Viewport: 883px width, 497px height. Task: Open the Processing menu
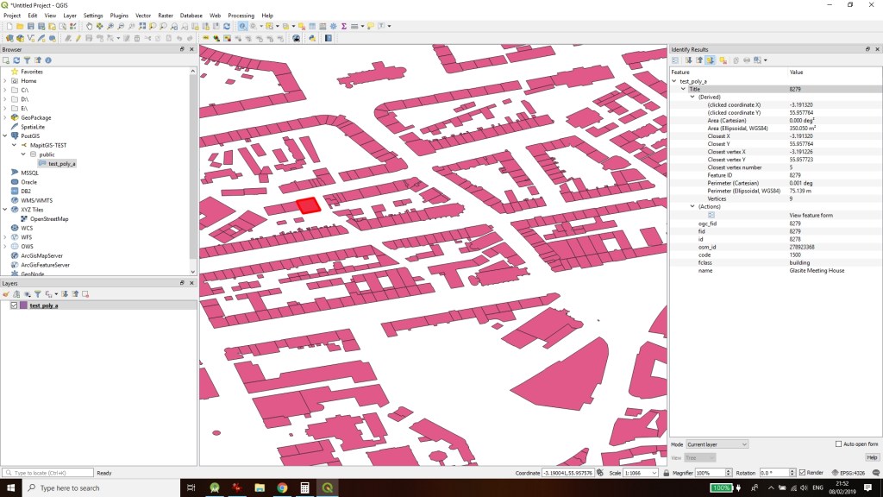click(x=241, y=16)
